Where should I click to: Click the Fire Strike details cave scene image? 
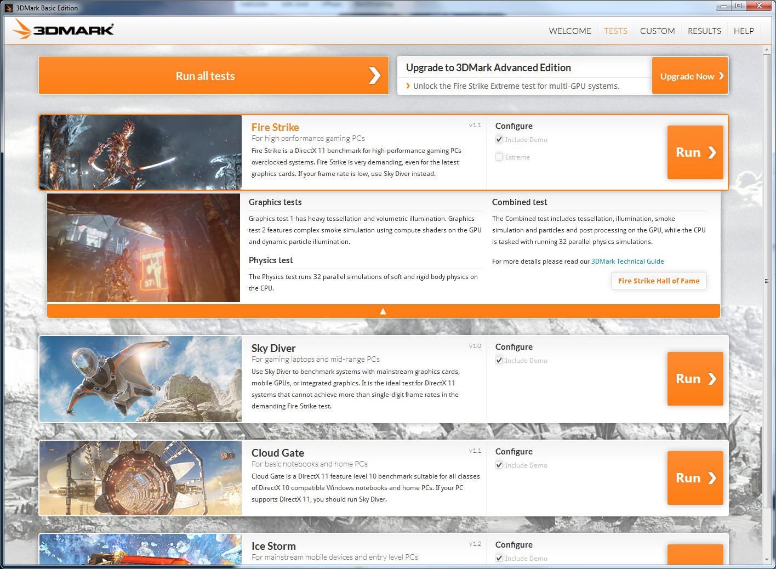click(x=144, y=247)
